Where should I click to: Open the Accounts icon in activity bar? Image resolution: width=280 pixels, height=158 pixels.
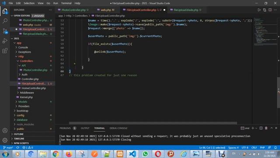5,130
